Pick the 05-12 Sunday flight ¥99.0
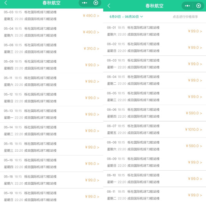 click(x=51, y=98)
